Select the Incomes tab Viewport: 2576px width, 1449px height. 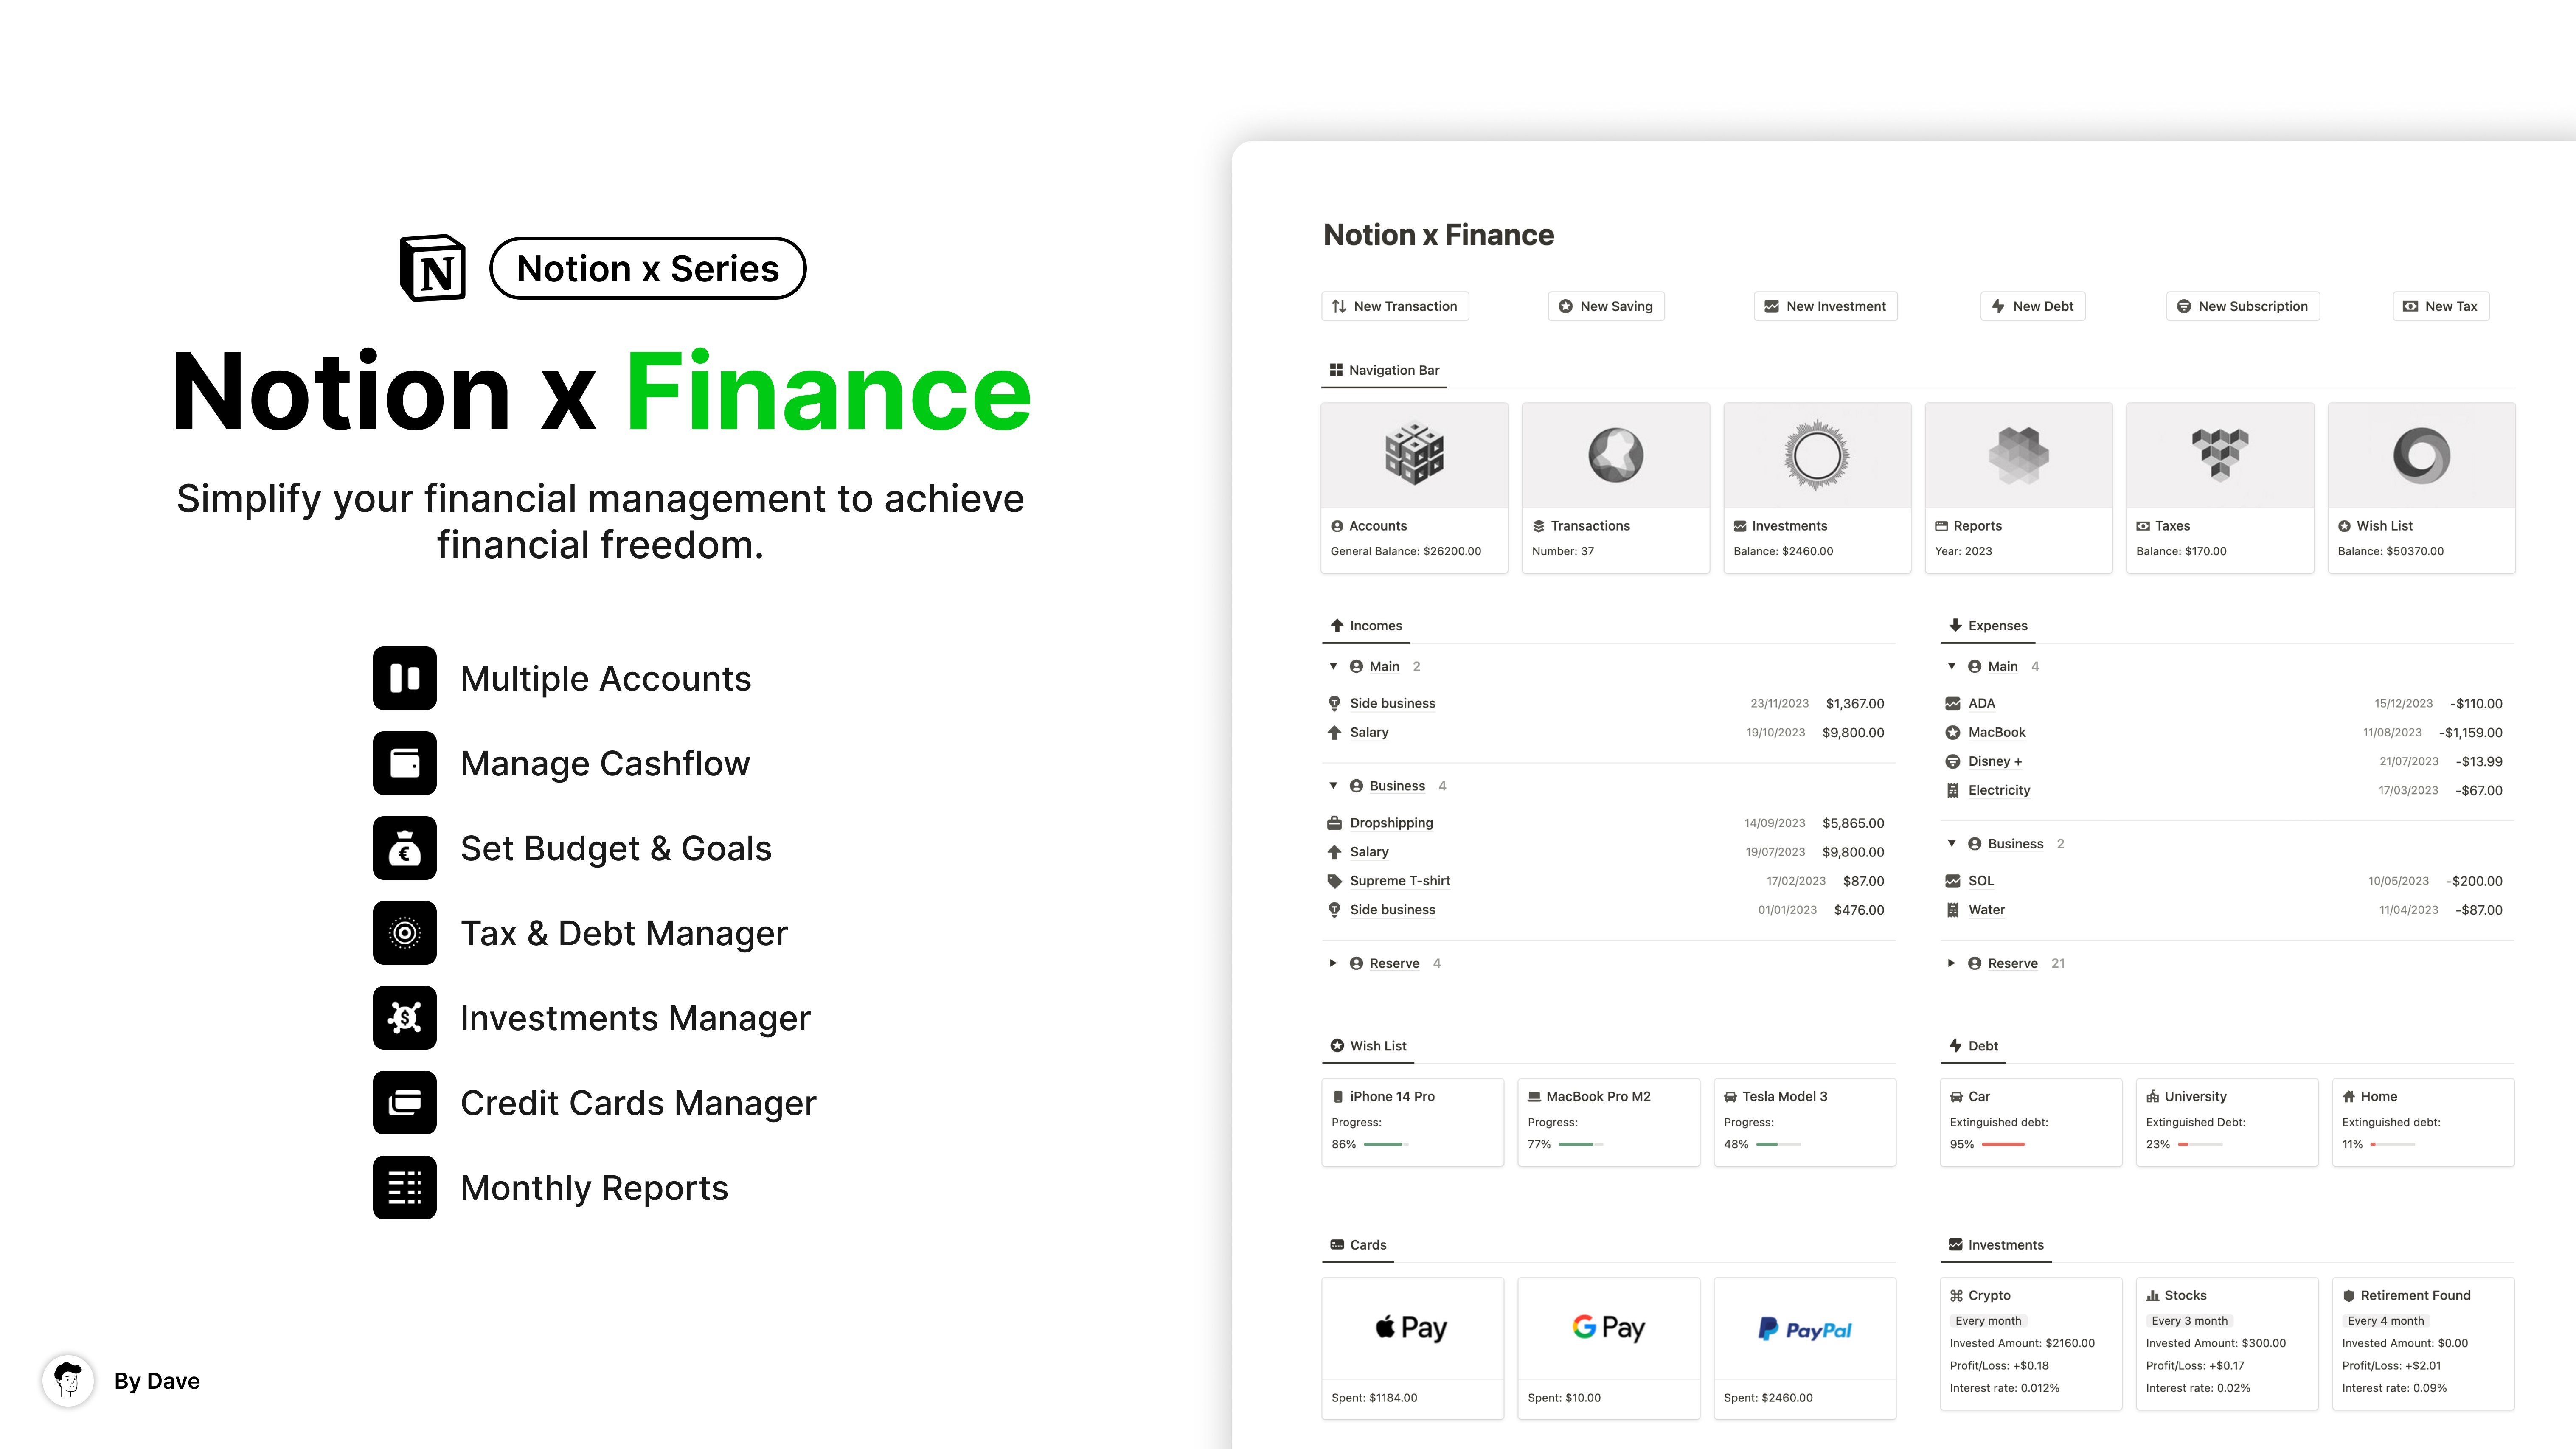[1366, 626]
